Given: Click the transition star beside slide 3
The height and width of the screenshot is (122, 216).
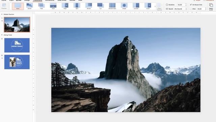Looking at the screenshot, I should pyautogui.click(x=2, y=58).
